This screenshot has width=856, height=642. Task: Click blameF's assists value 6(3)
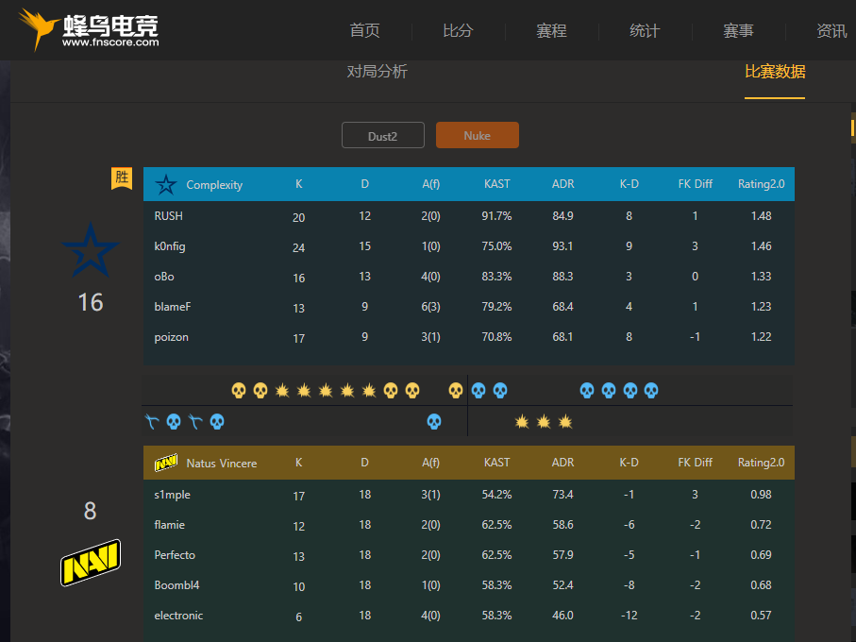tap(430, 307)
